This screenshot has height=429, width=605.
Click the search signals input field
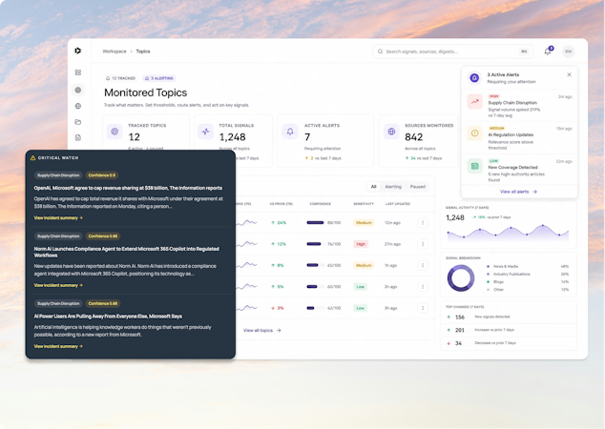(x=453, y=51)
